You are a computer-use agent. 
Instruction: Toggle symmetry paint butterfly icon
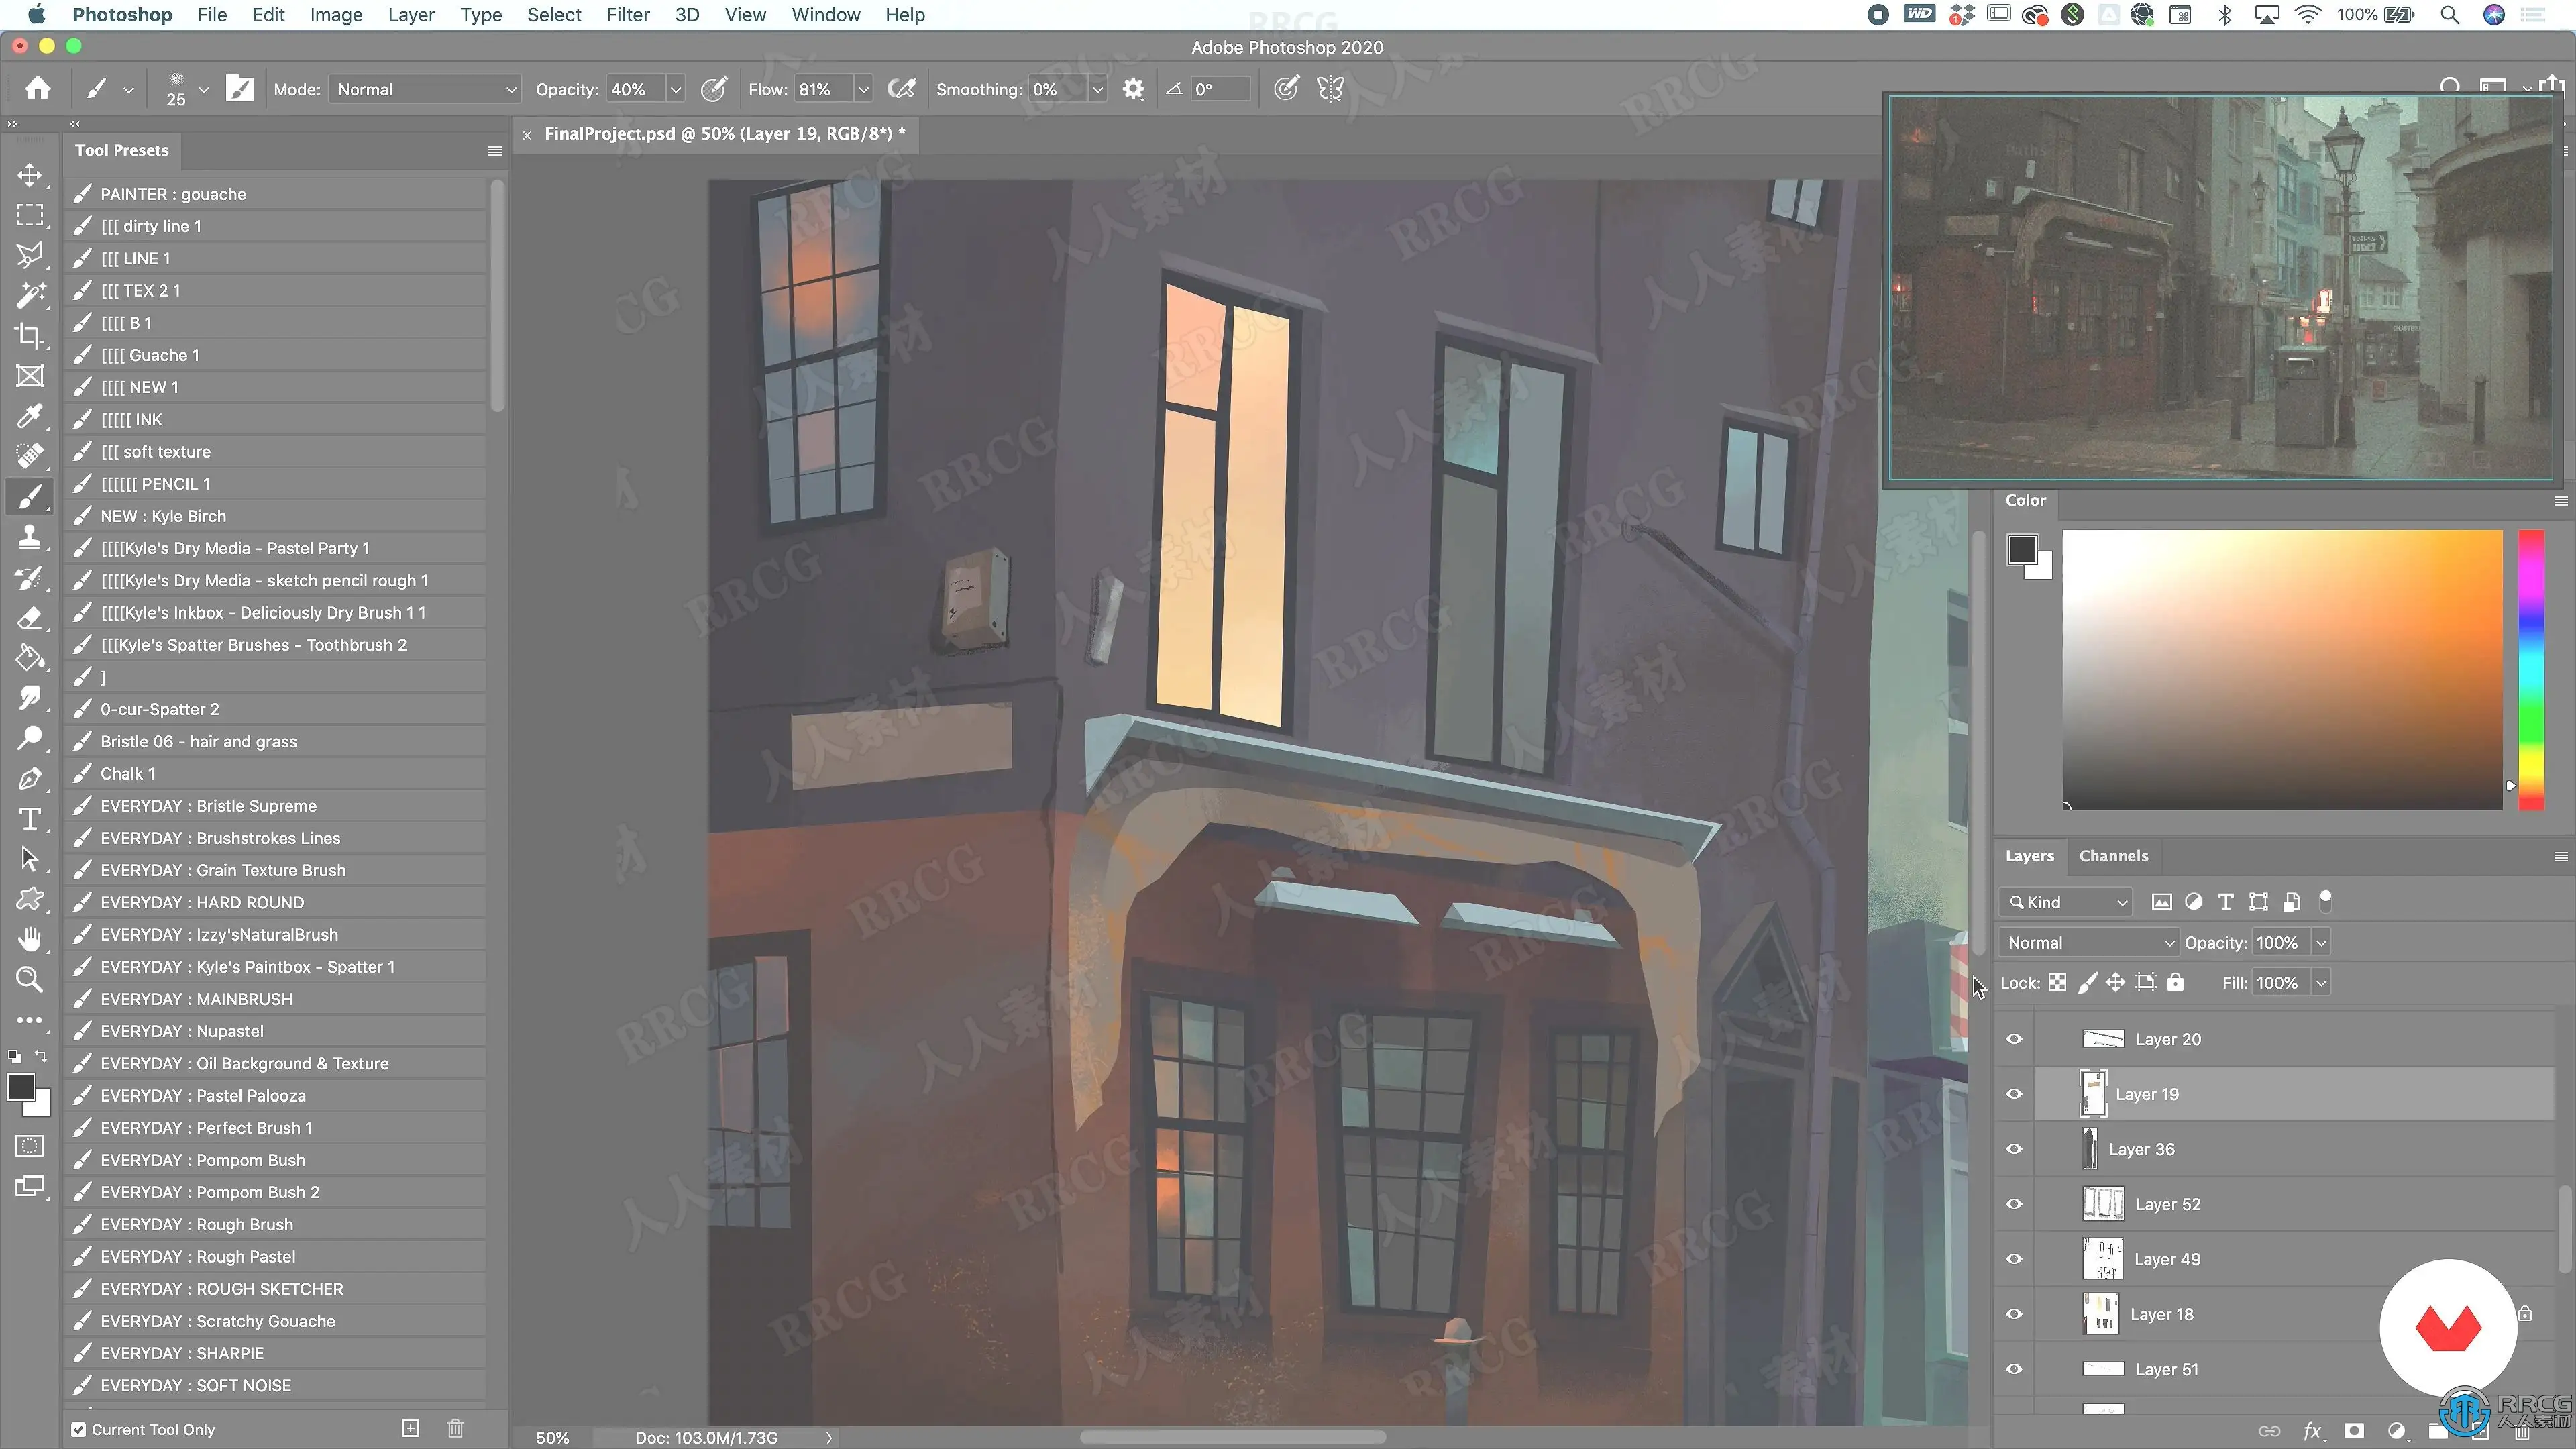click(x=1330, y=89)
